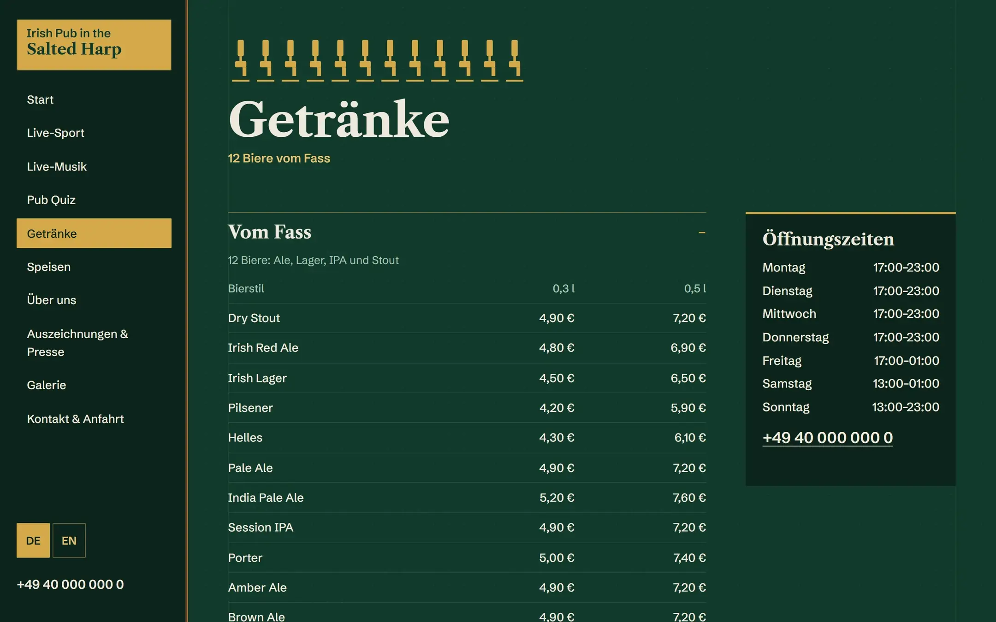
Task: Select India Pale Ale row
Action: (x=467, y=498)
